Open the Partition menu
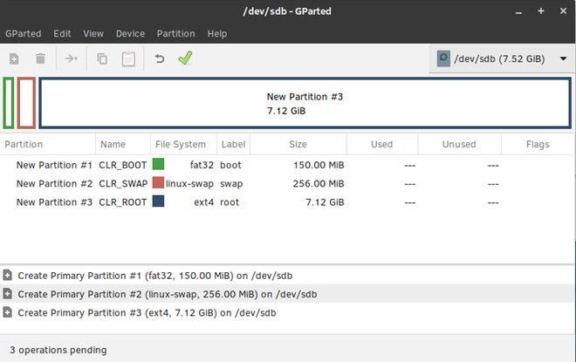 coord(175,34)
